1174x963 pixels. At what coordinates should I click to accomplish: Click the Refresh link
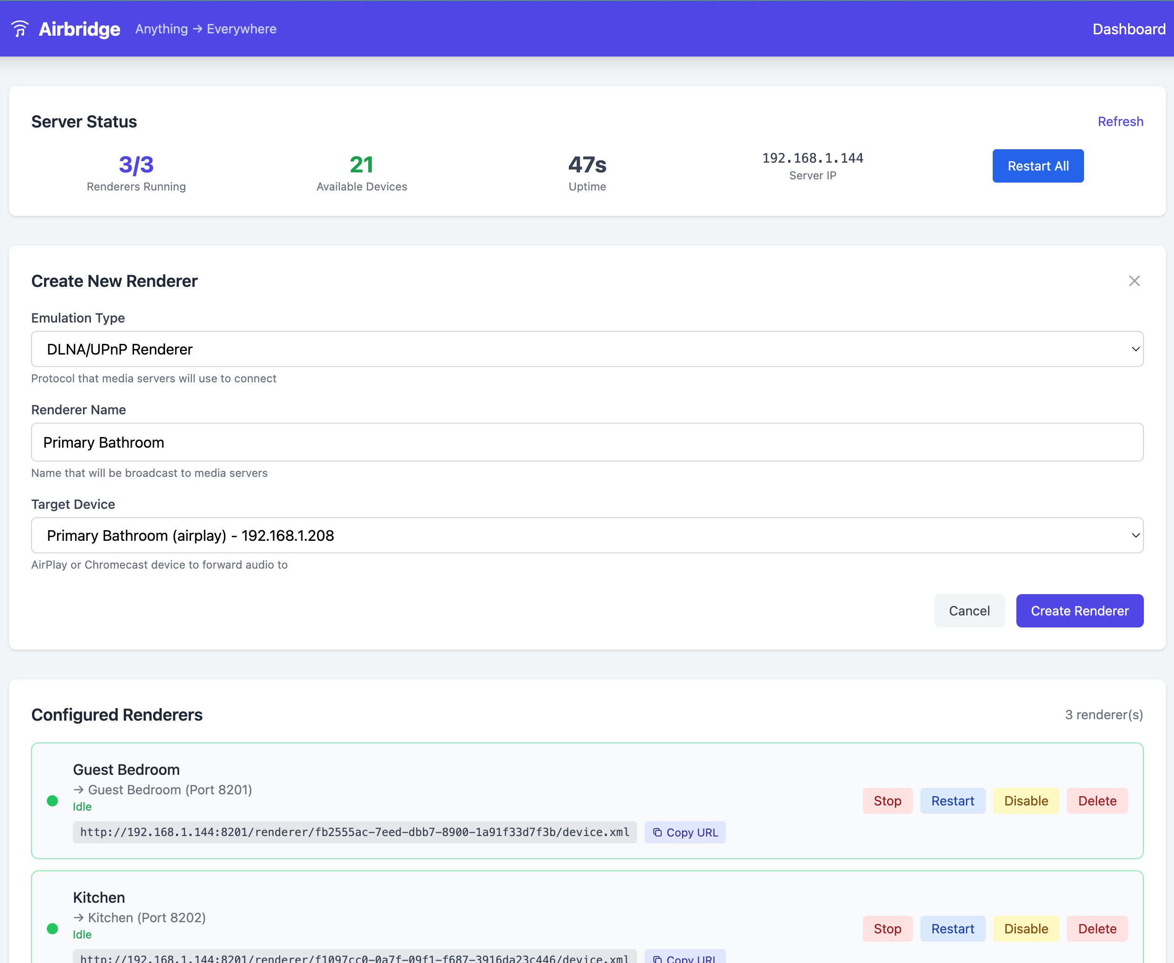[1120, 121]
